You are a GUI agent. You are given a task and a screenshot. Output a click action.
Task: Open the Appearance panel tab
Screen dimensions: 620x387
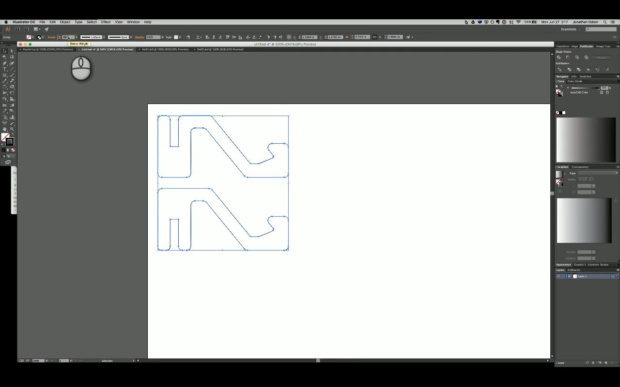coord(563,265)
